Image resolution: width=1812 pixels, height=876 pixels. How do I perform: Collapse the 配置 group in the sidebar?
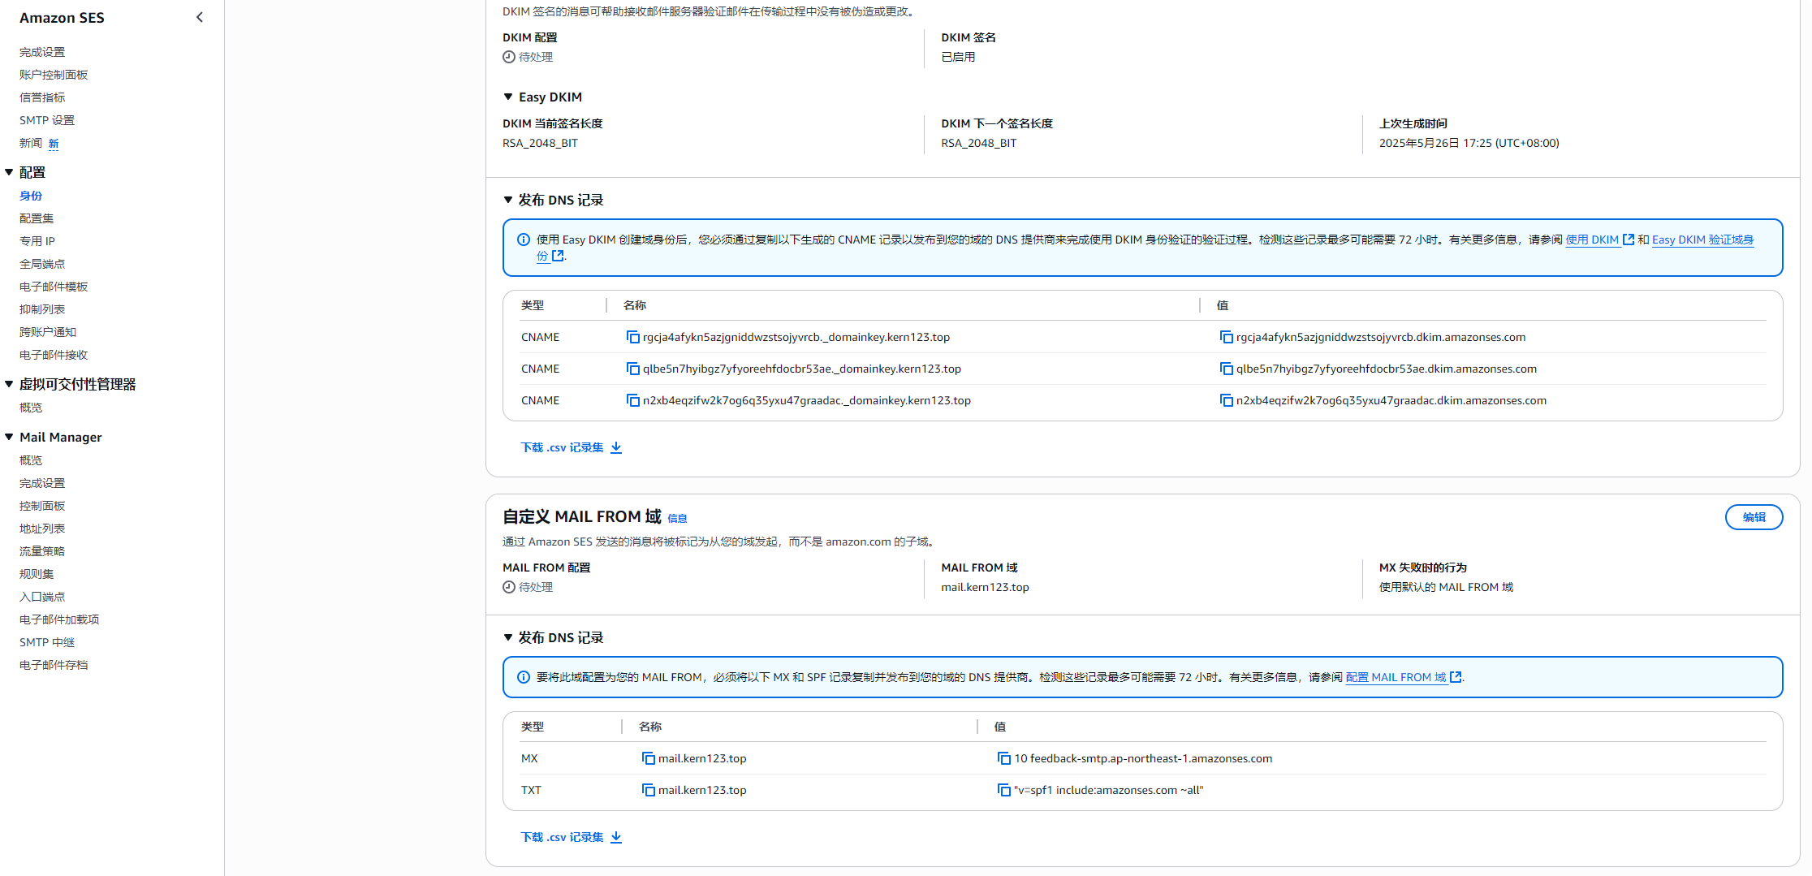[9, 172]
